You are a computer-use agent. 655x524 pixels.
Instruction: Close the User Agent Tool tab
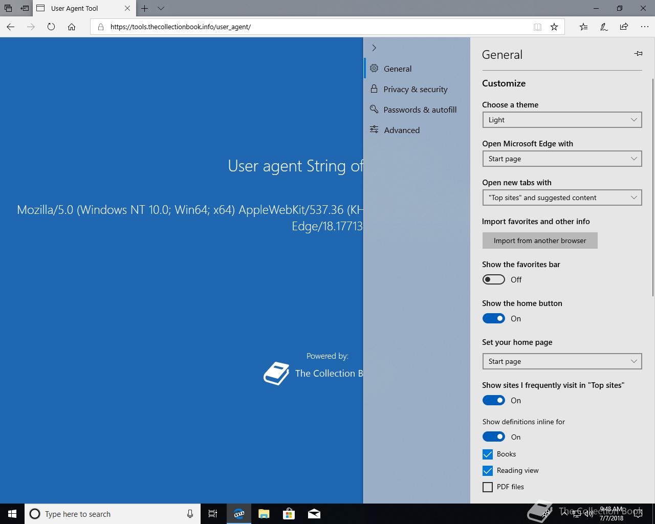pos(127,8)
